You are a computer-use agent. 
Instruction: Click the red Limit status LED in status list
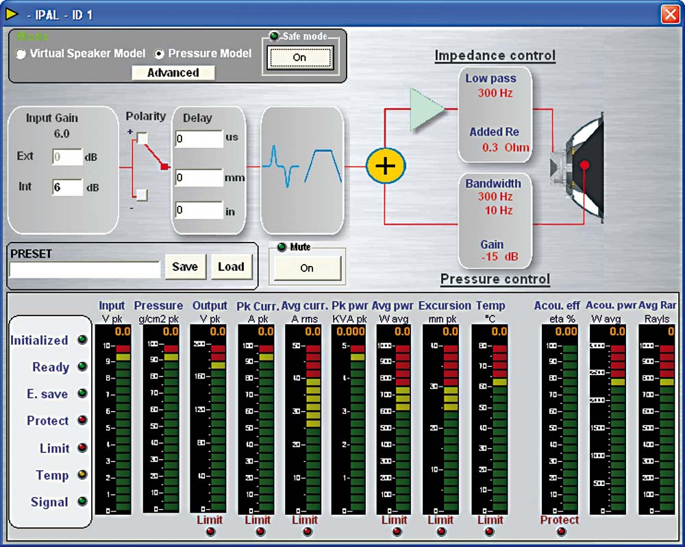click(82, 448)
